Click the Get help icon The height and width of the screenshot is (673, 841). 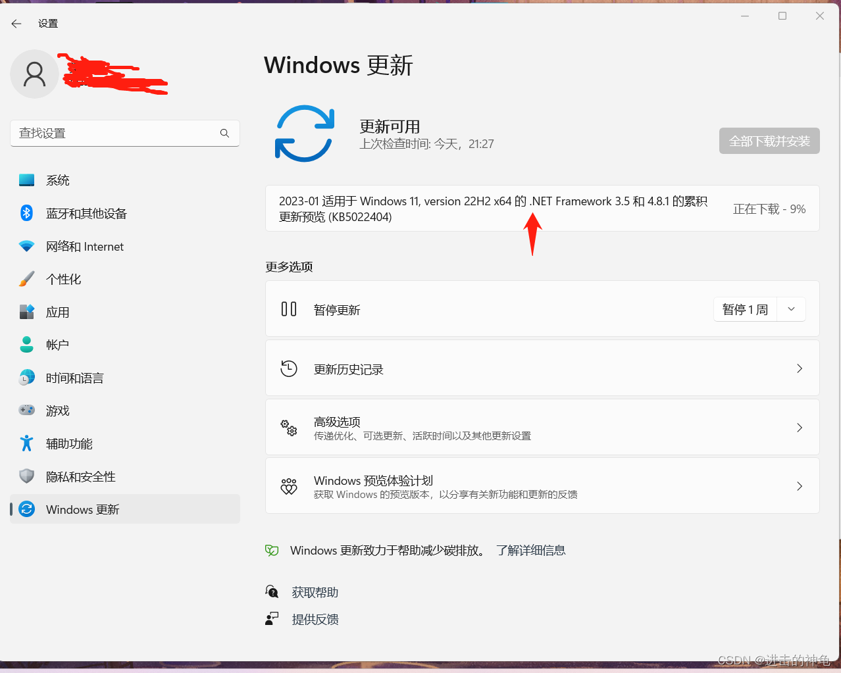(272, 592)
